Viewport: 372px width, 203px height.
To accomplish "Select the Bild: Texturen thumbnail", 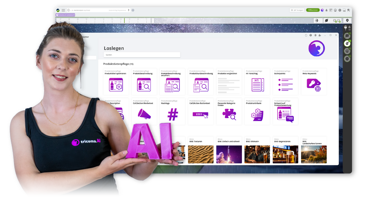I will point(201,154).
